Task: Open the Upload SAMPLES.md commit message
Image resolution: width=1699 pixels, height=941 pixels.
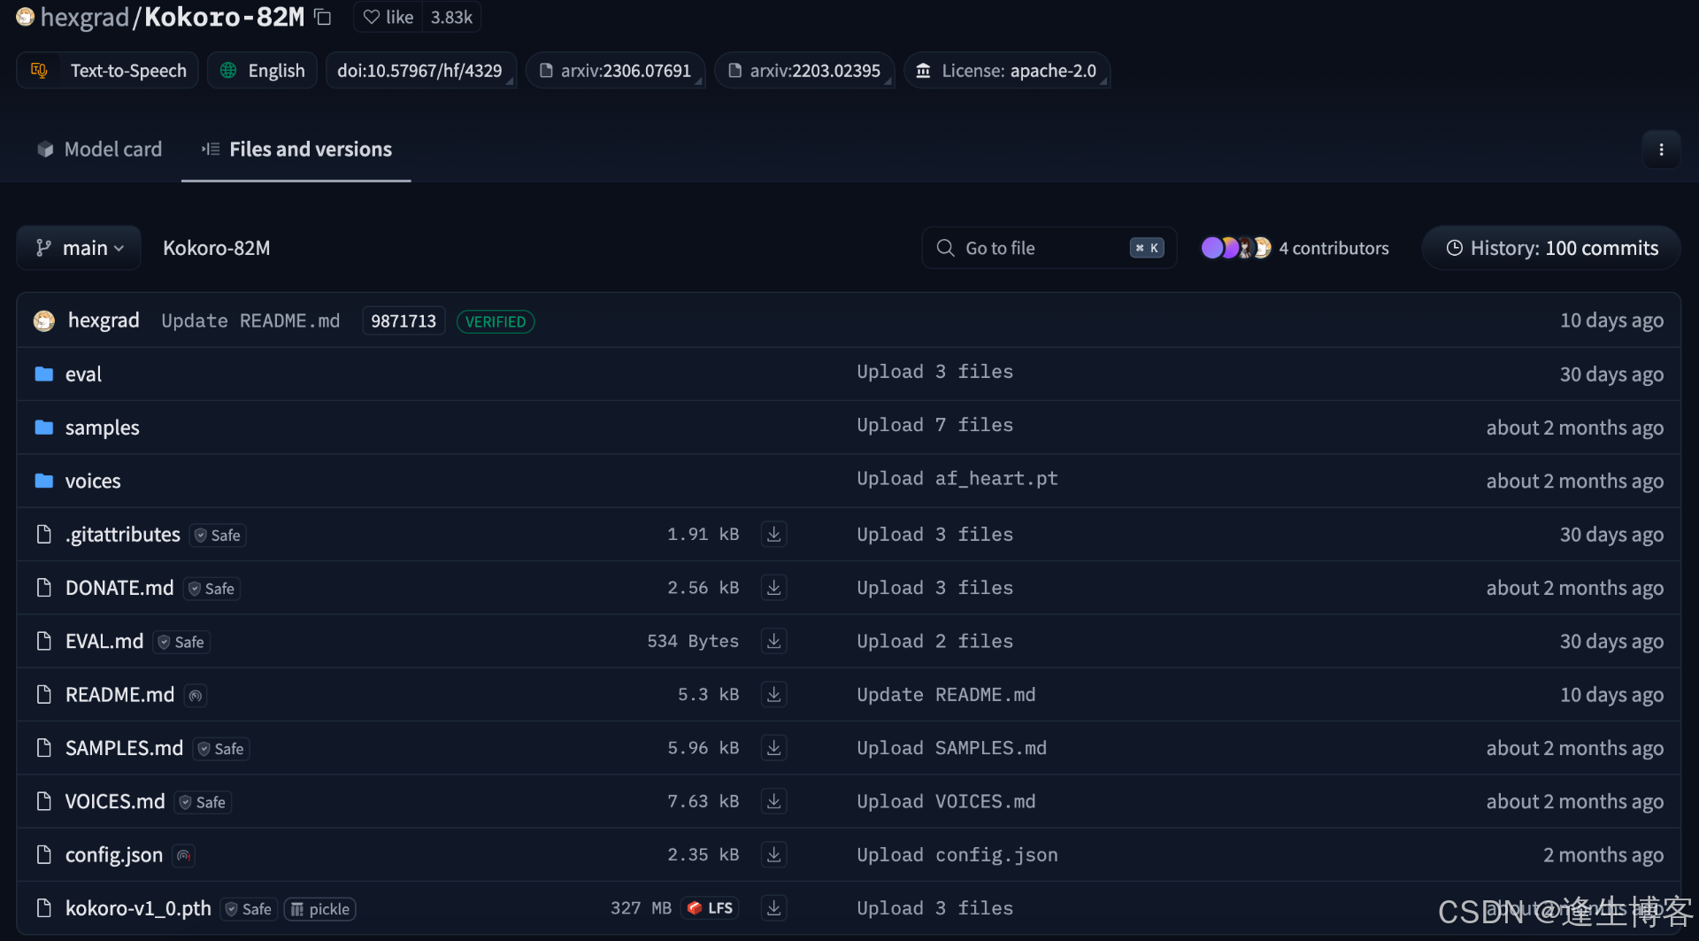Action: 951,749
